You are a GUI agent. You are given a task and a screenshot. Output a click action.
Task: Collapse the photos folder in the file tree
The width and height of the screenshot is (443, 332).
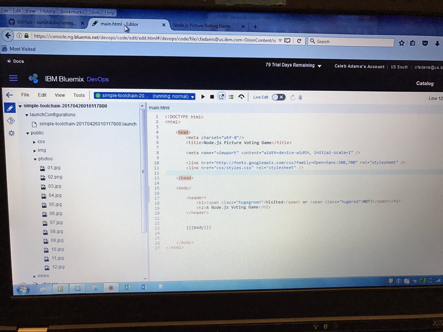[35, 159]
